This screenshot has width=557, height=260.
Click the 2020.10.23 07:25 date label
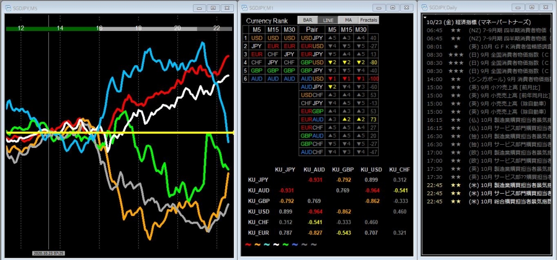49,253
